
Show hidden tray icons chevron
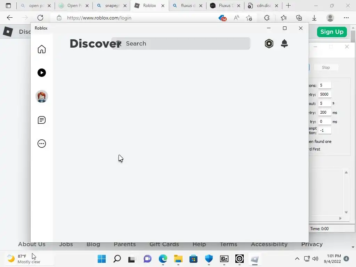pos(297,259)
